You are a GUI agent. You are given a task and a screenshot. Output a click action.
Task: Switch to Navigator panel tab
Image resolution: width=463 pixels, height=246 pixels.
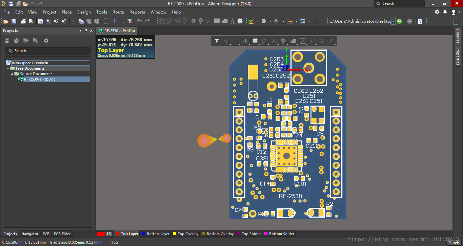pyautogui.click(x=30, y=234)
